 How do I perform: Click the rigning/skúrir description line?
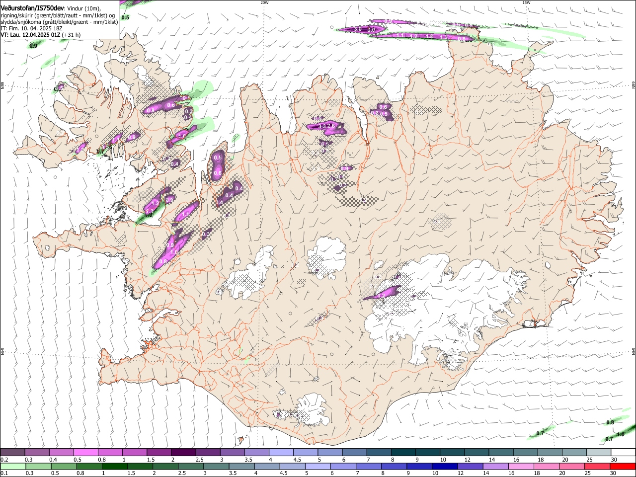pos(59,15)
